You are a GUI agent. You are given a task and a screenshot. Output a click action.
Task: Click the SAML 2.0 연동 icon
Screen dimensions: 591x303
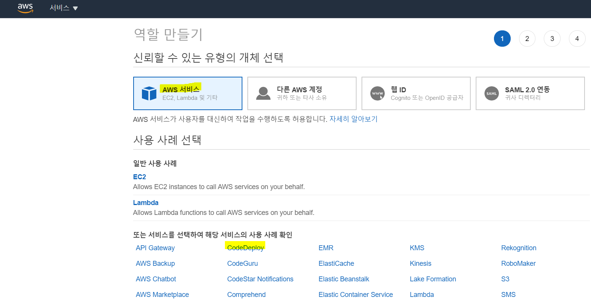tap(491, 93)
